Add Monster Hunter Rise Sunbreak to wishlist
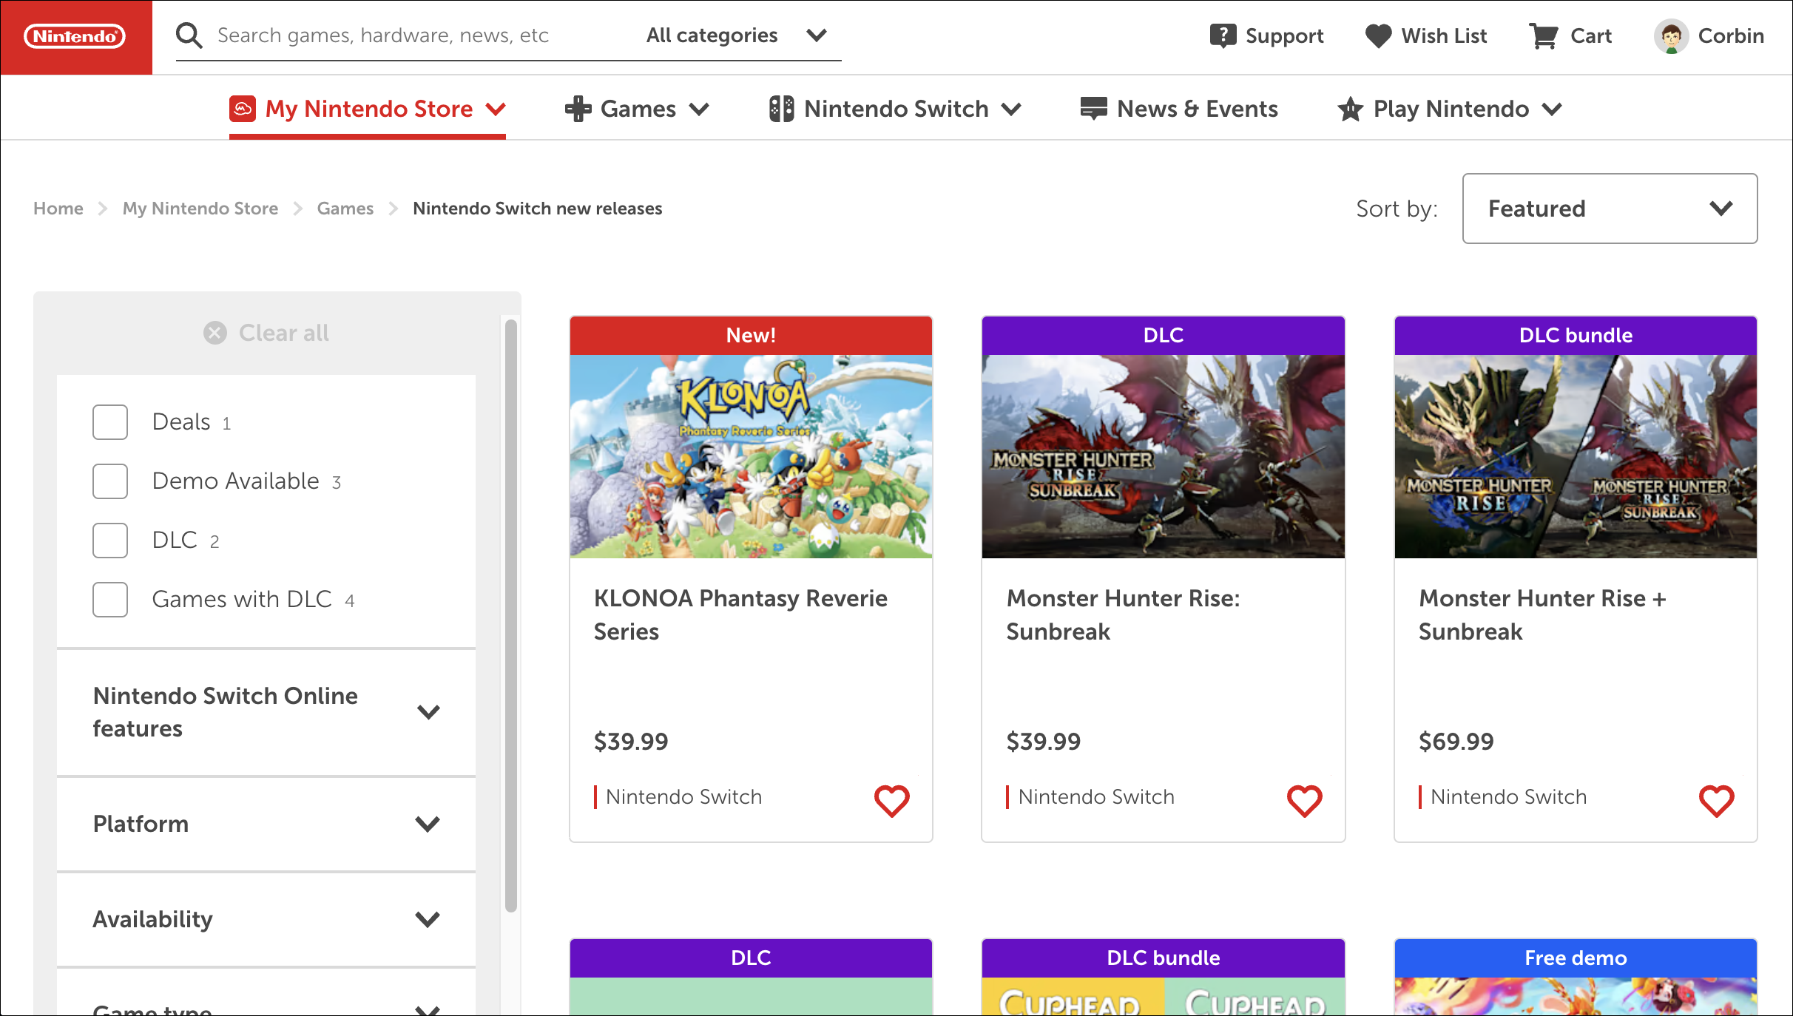The image size is (1793, 1016). [1303, 799]
